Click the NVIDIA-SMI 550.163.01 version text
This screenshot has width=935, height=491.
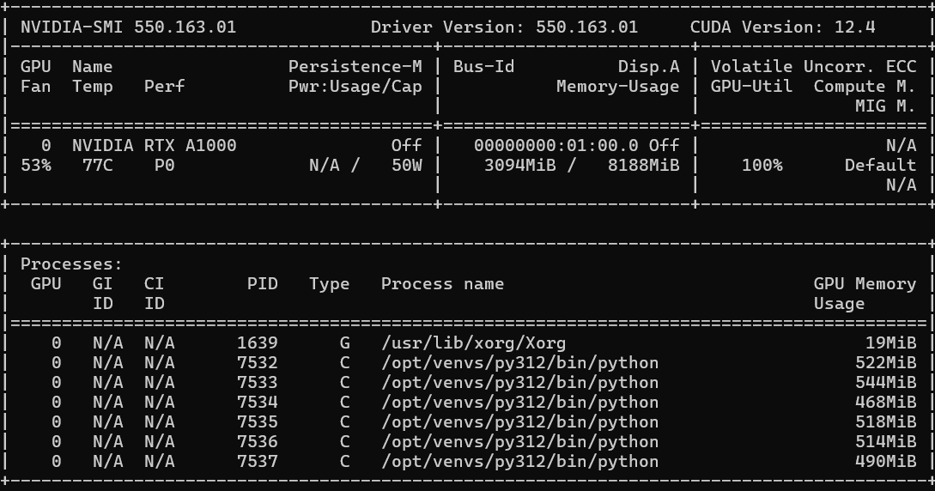coord(128,27)
